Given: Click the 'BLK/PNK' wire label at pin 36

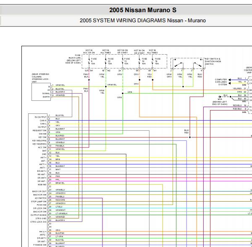Looking at the screenshot, I should (x=60, y=233).
